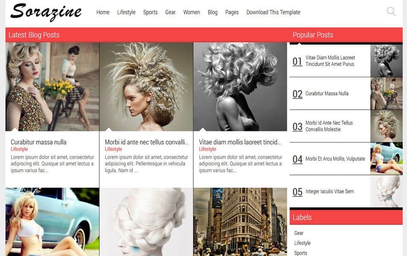Open the post Vitae diam mollis laoreet
This screenshot has height=256, width=407.
[240, 142]
